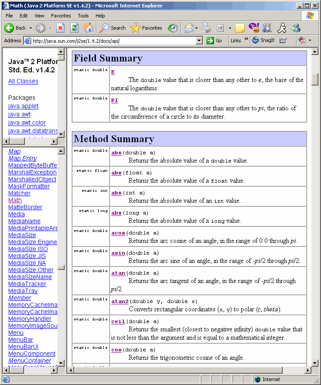
Task: Open the E field link
Action: 113,72
